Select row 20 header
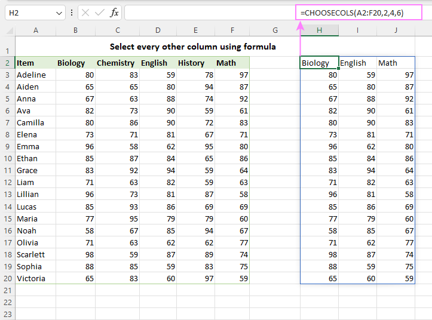Image resolution: width=432 pixels, height=320 pixels. point(7,278)
